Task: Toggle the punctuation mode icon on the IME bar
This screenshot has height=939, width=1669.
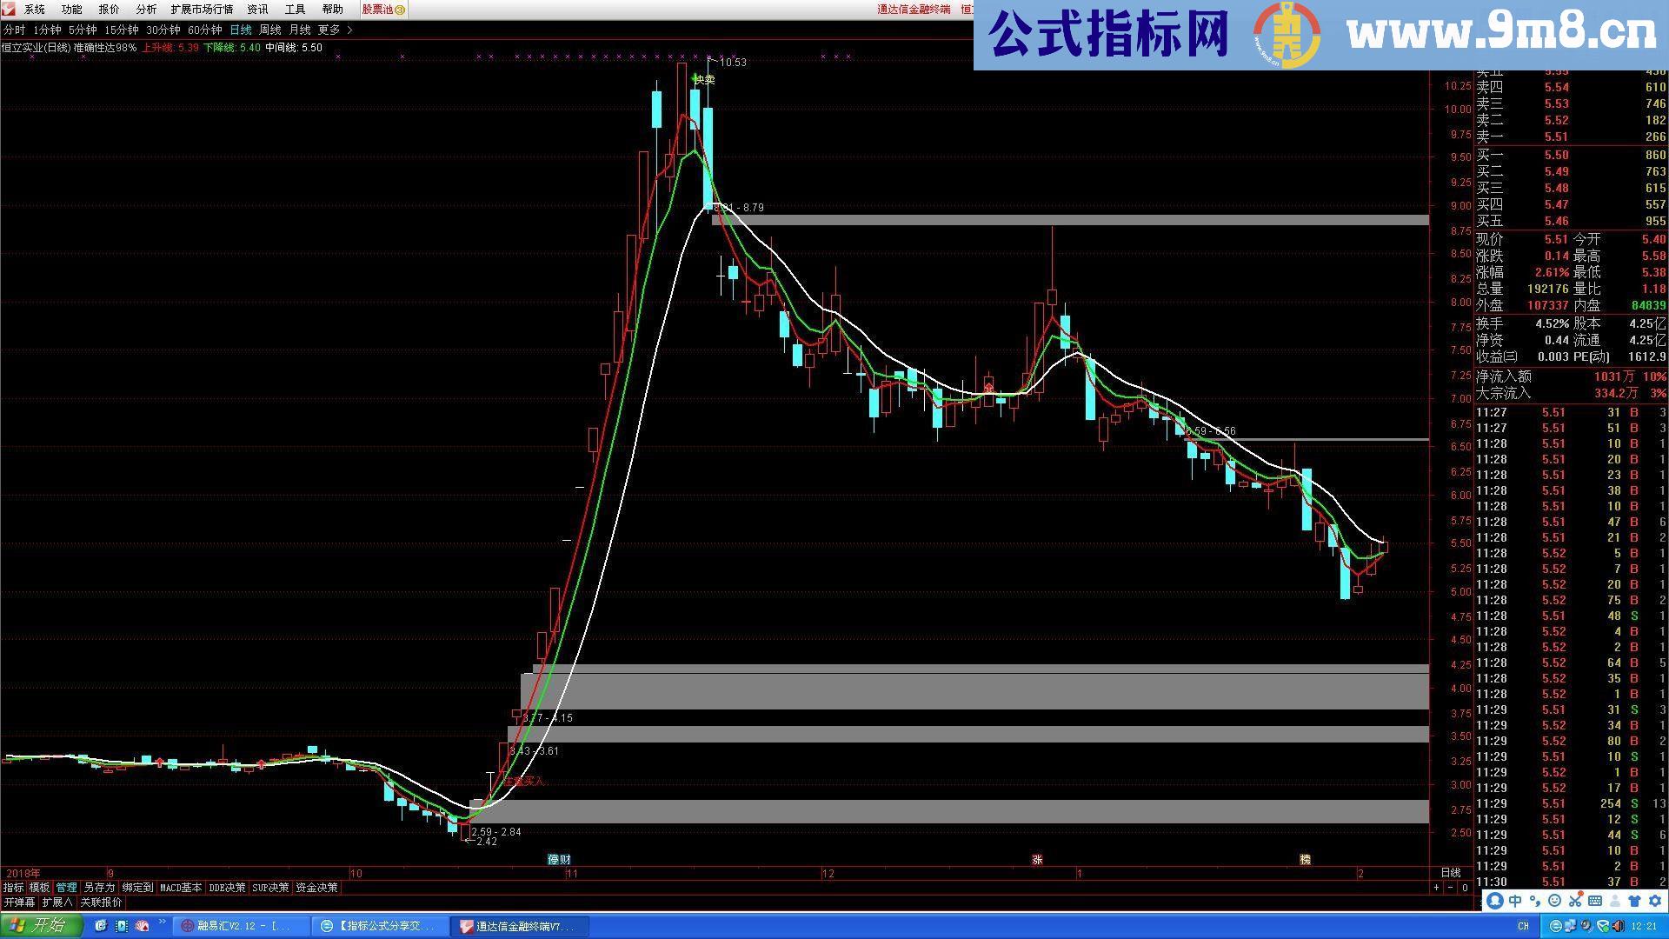Action: [1535, 902]
